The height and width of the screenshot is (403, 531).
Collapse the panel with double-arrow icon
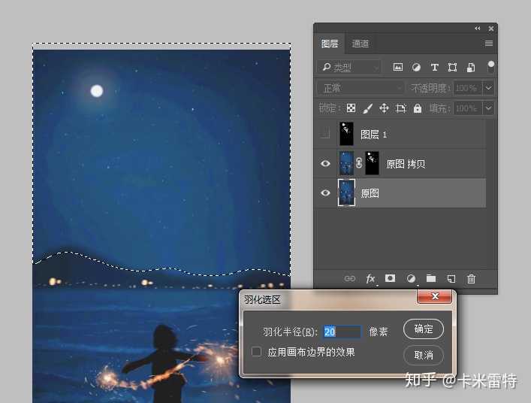click(x=478, y=29)
